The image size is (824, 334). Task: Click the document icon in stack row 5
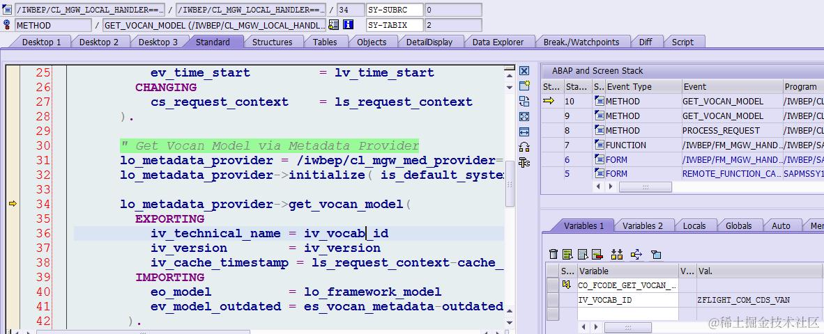[599, 173]
